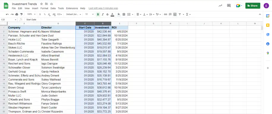The width and height of the screenshot is (272, 114).
Task: Open the borders menu
Action: click(x=124, y=14)
